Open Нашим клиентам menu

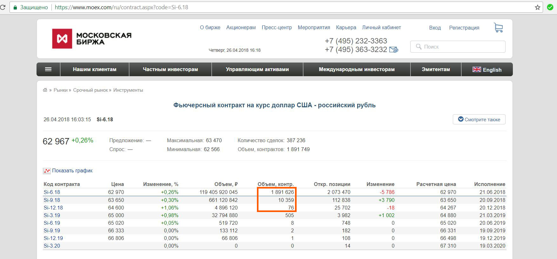[x=95, y=69]
